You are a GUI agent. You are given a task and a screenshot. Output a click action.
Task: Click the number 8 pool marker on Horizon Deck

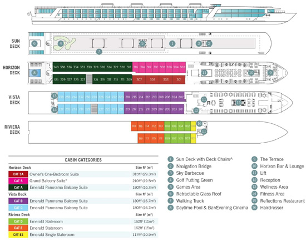[34, 73]
